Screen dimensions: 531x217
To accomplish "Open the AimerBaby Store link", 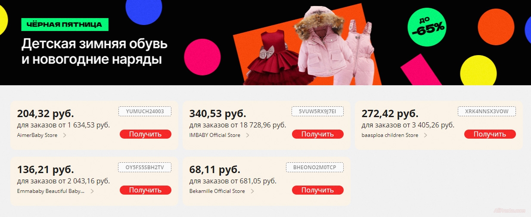I will pos(37,135).
